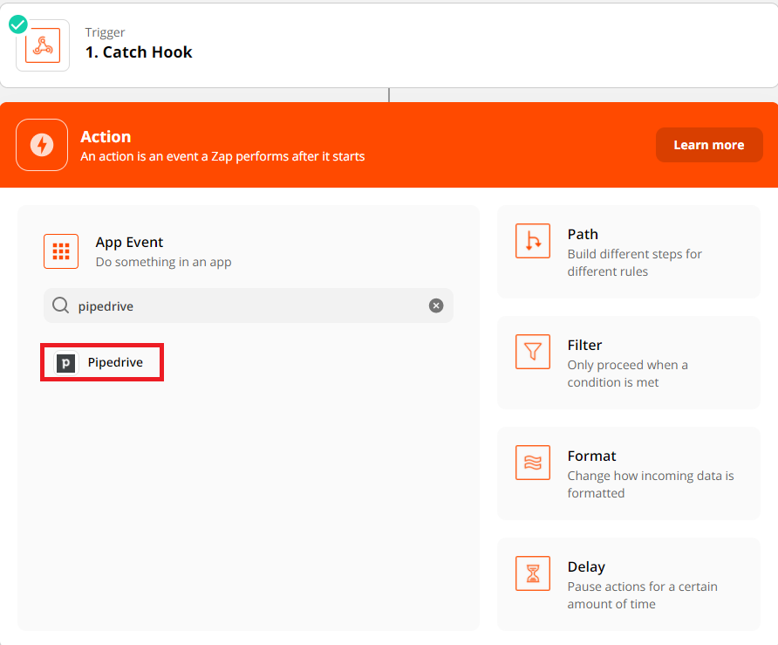Clear the pipedrive search text

point(436,305)
